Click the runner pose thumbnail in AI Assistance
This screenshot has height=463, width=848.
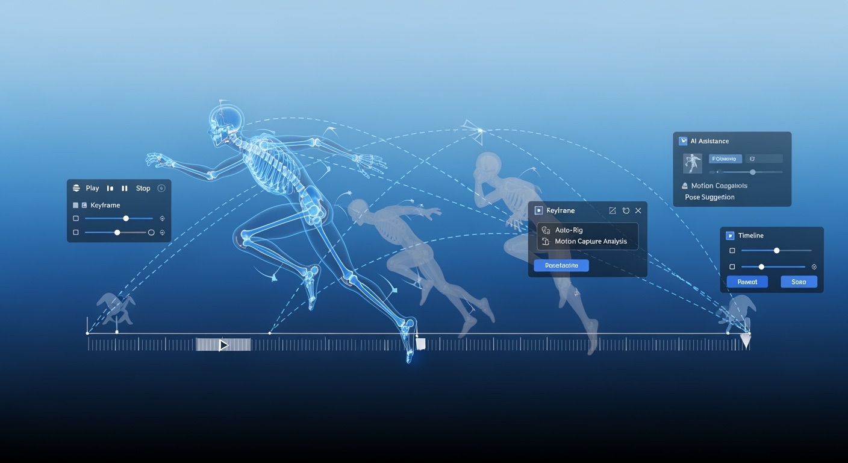click(x=692, y=163)
